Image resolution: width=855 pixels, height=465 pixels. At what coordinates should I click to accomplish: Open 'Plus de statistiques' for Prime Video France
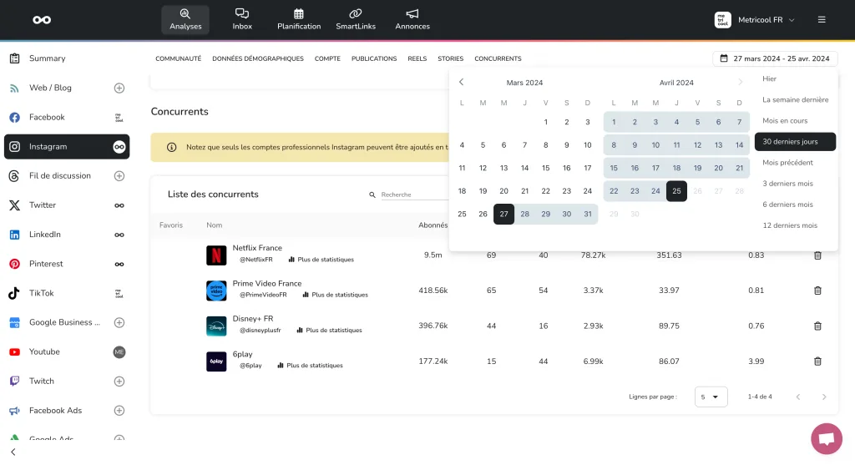334,295
